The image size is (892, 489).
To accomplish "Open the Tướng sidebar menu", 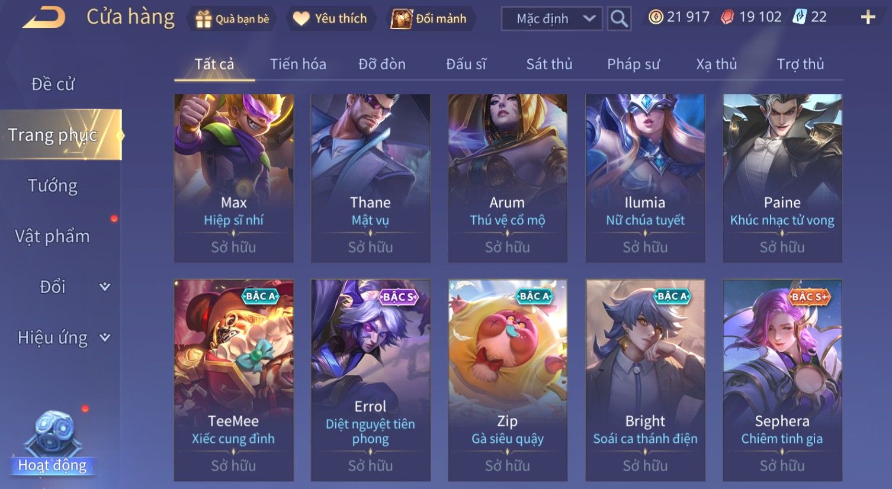I will coord(53,186).
